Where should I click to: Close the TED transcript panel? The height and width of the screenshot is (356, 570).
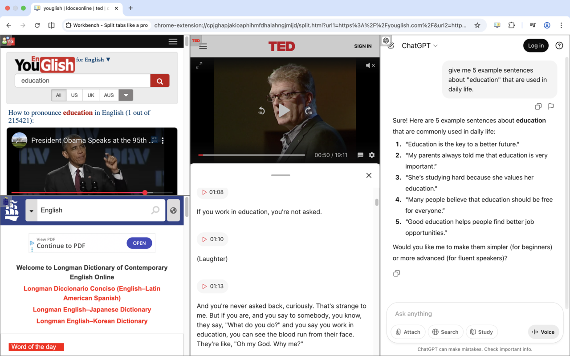369,175
